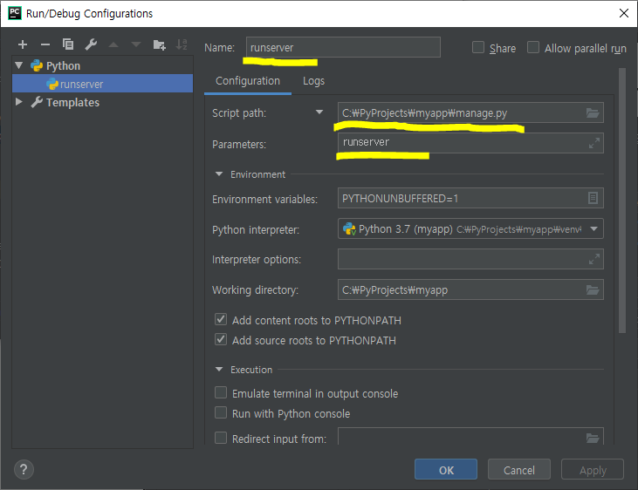Image resolution: width=638 pixels, height=490 pixels.
Task: Click the Apply button
Action: coord(593,470)
